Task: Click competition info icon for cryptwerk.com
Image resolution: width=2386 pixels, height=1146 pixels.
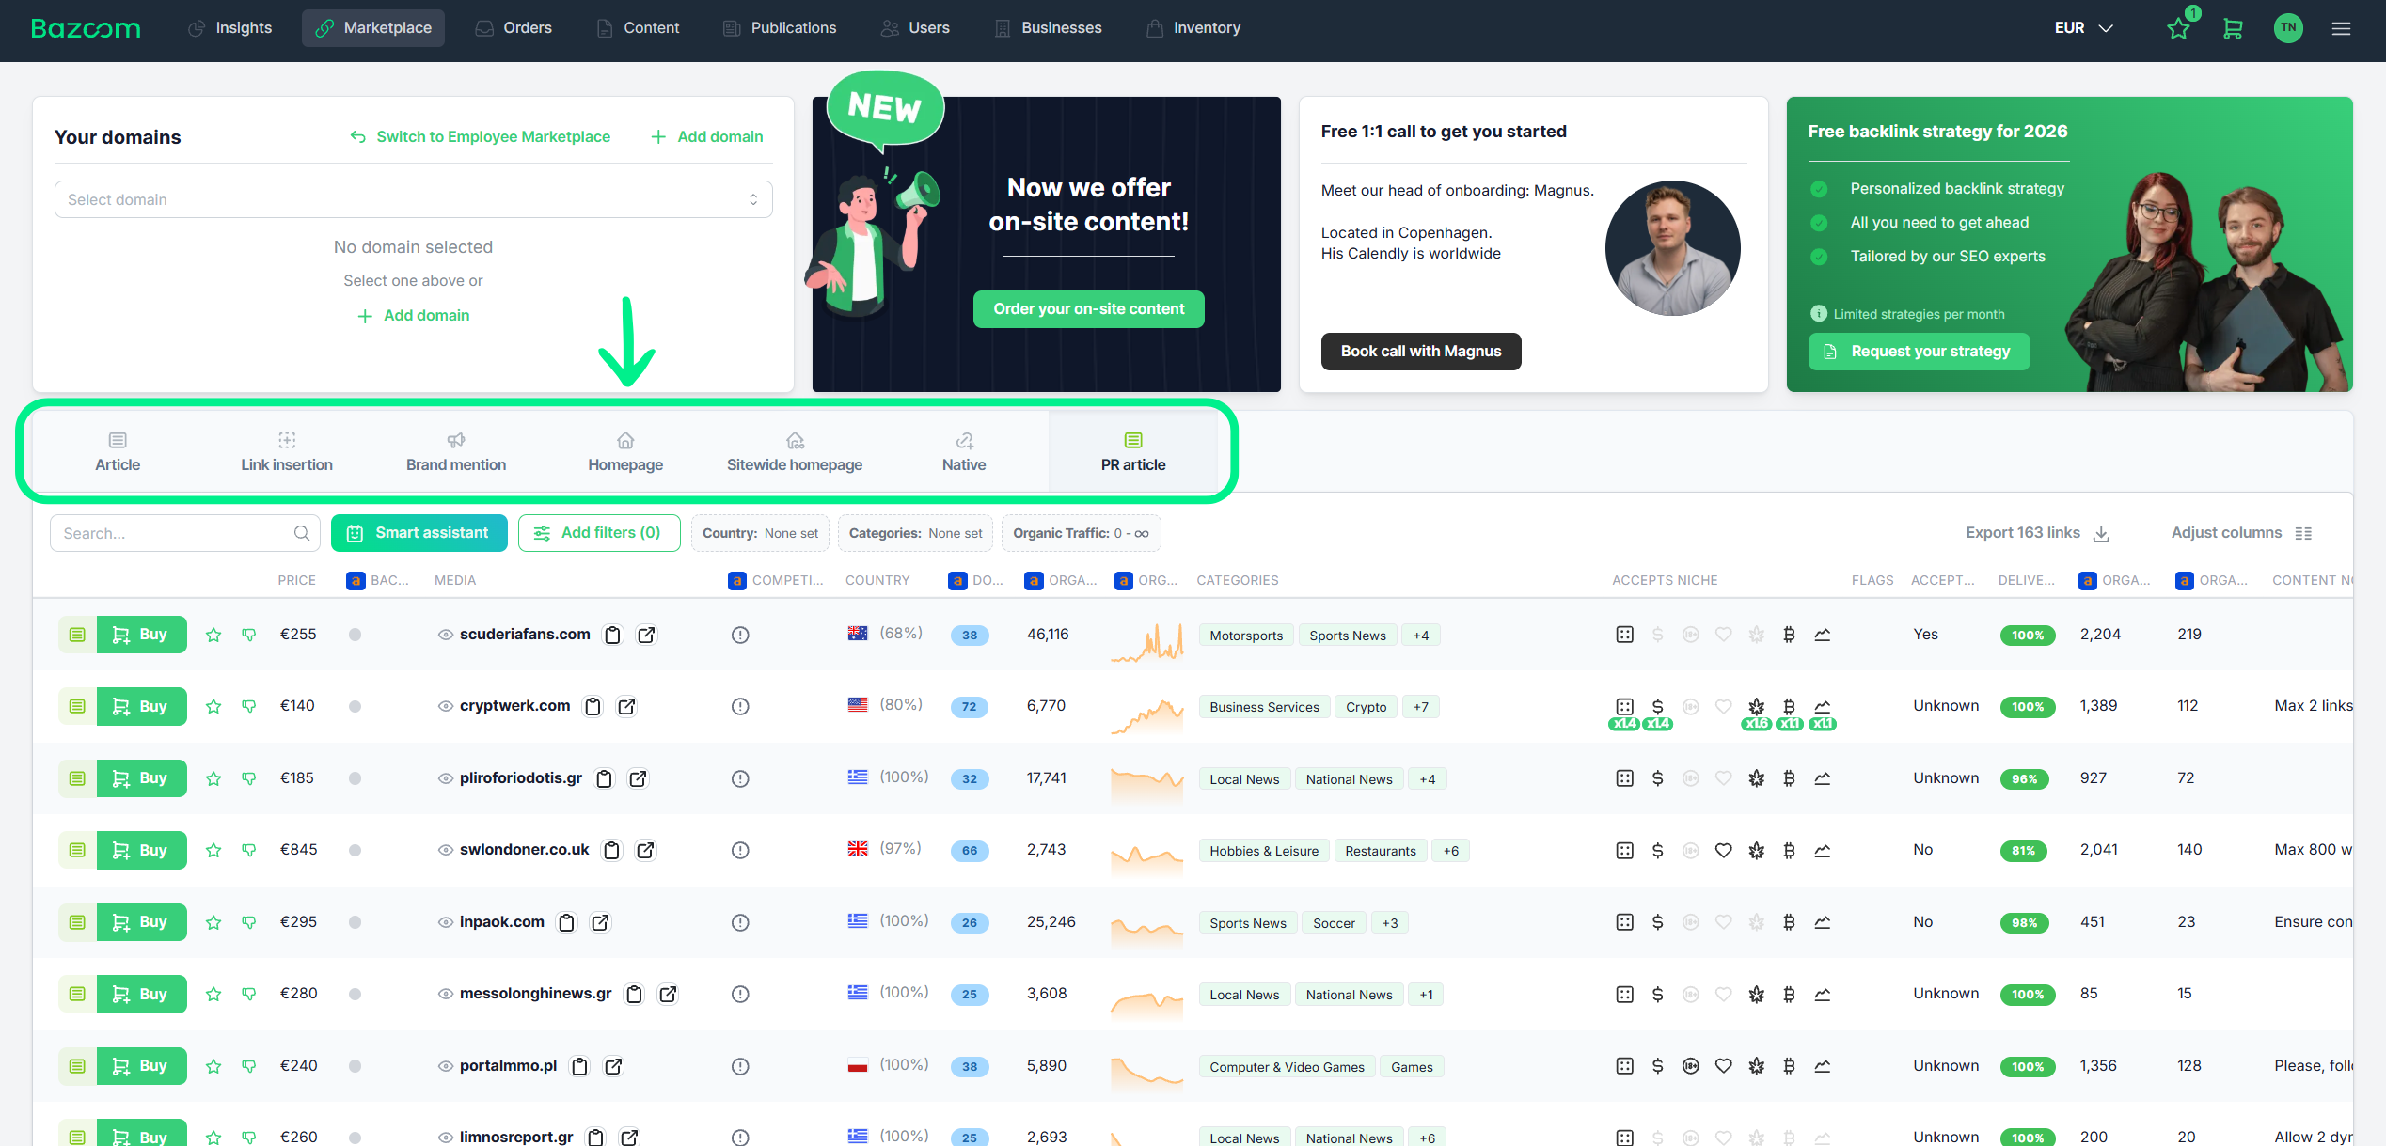Action: pos(740,706)
